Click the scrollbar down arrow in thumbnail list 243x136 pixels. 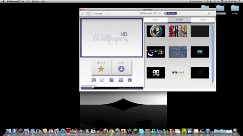tap(213, 85)
